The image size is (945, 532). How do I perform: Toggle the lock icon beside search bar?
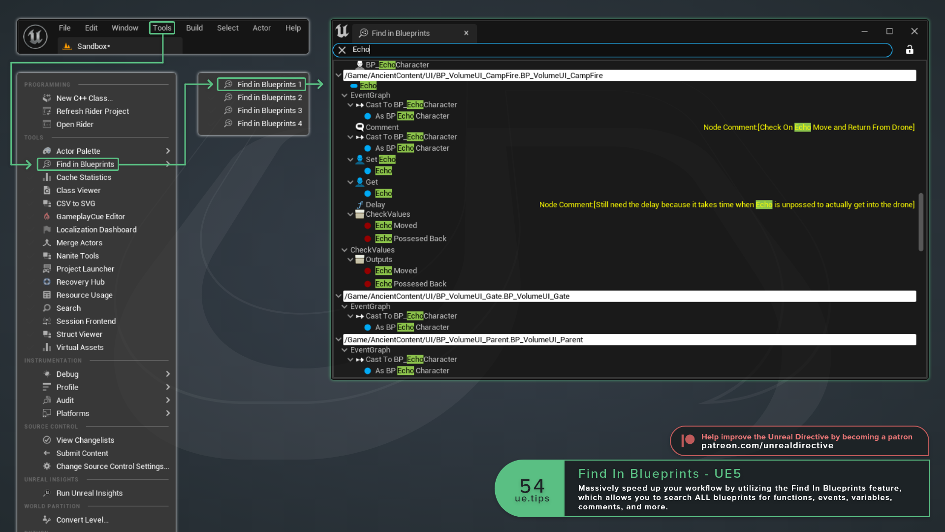(910, 50)
